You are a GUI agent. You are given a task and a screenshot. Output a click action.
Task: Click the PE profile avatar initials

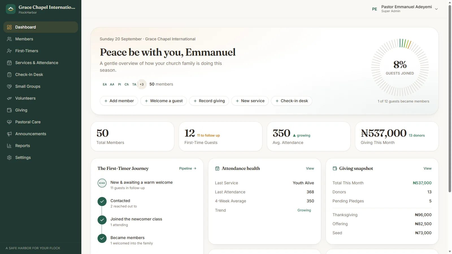tap(375, 9)
